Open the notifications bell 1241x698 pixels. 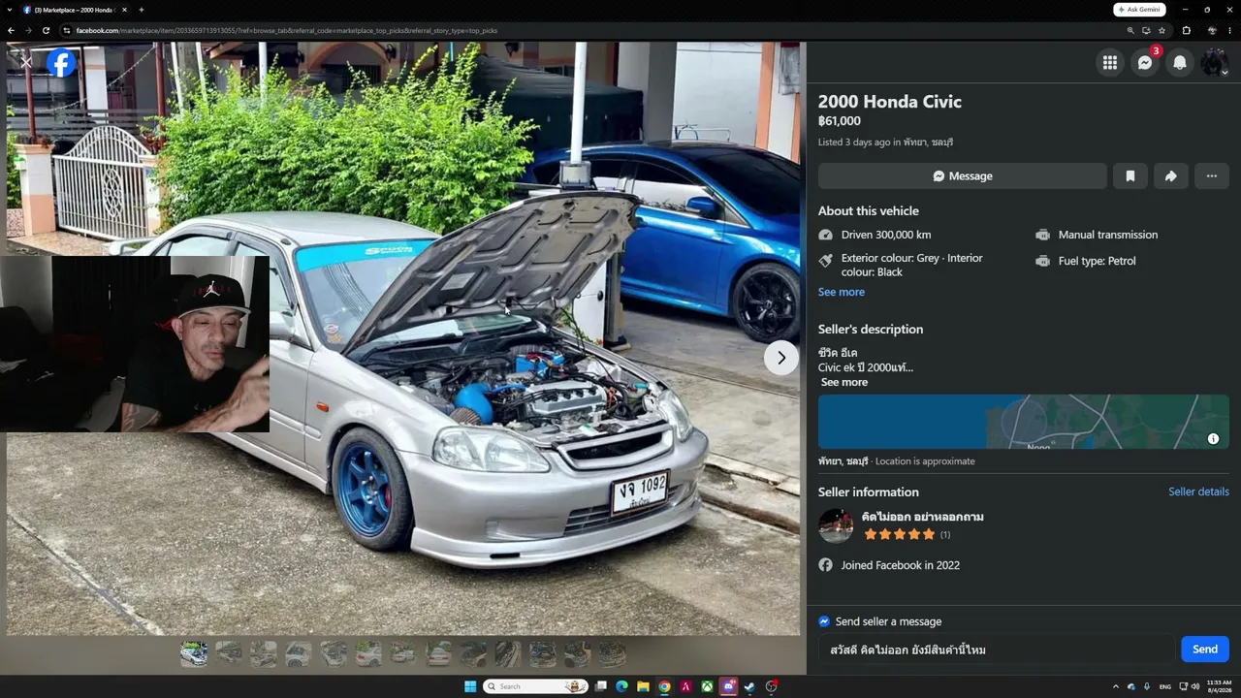1180,62
